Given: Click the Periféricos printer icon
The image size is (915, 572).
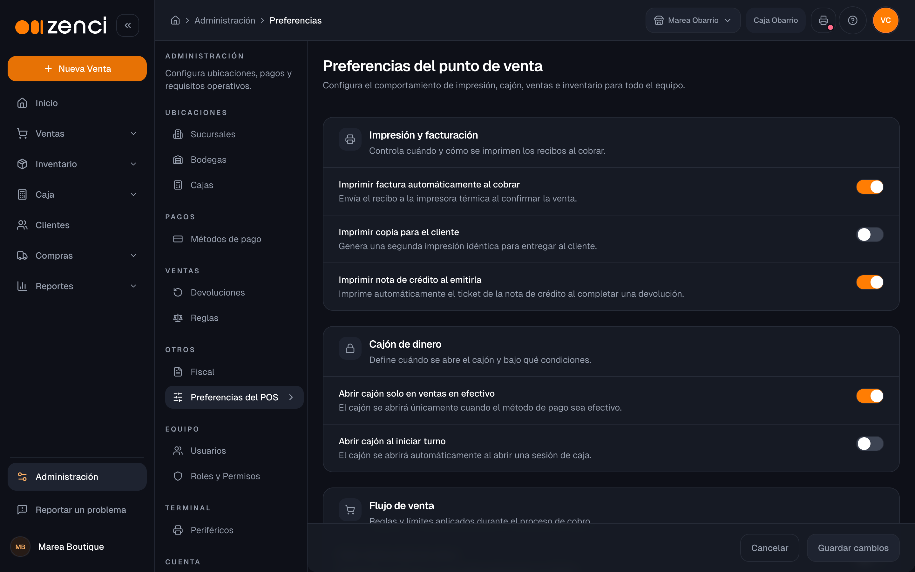Looking at the screenshot, I should pyautogui.click(x=178, y=530).
